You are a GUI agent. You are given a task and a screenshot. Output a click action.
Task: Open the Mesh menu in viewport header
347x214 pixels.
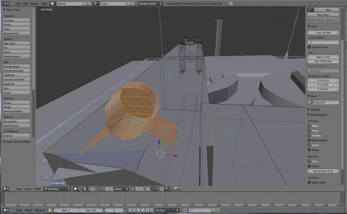pos(38,189)
